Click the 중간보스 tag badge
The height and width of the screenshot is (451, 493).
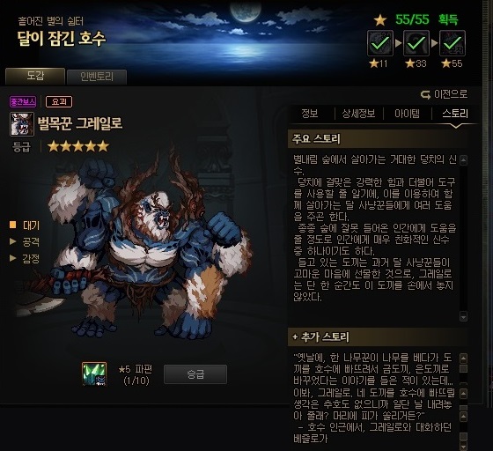point(23,101)
